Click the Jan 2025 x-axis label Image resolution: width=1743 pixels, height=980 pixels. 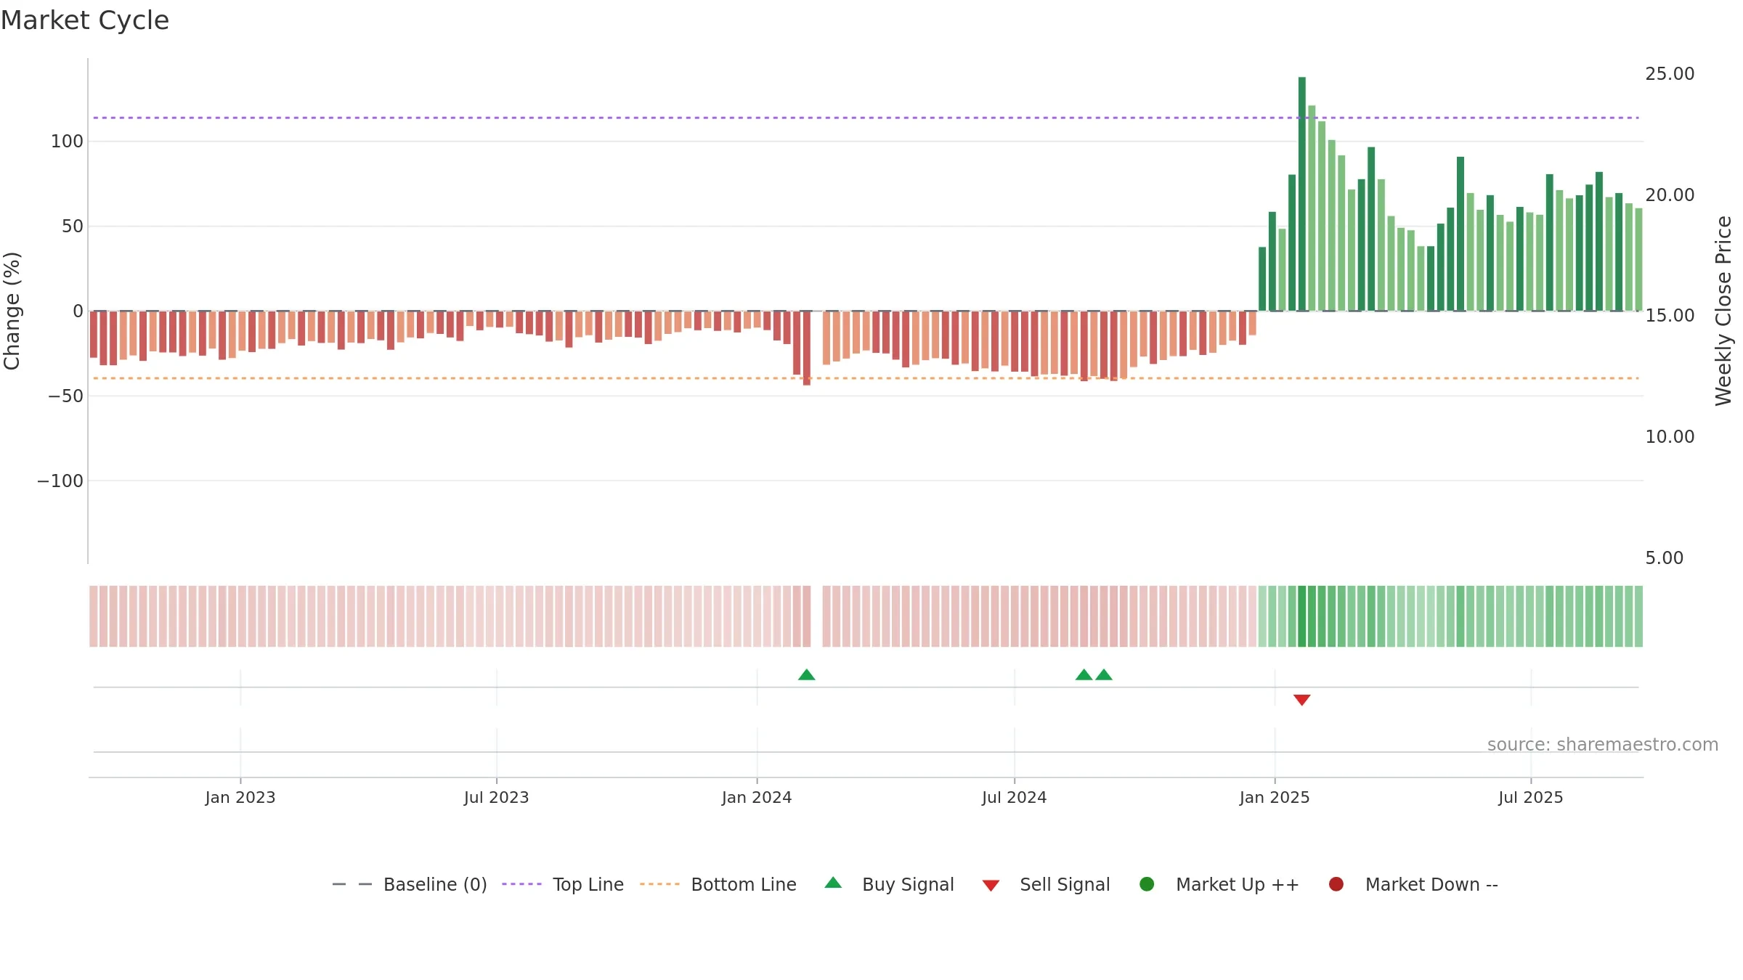pos(1275,798)
